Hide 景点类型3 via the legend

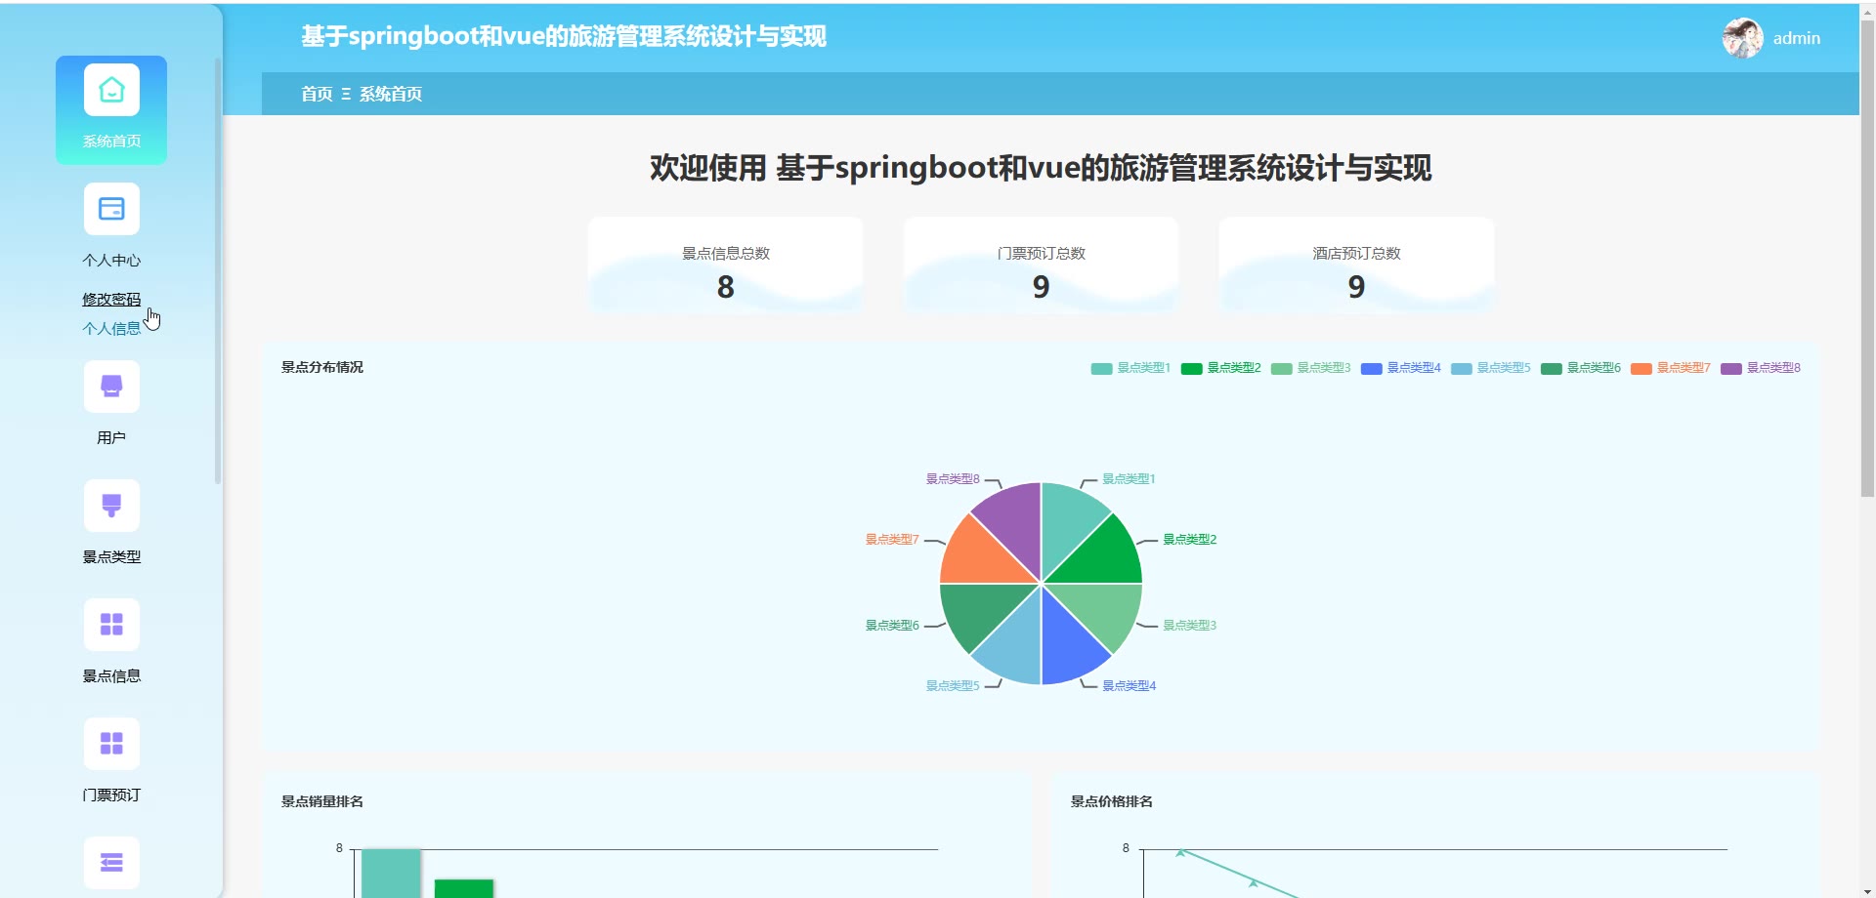[1310, 368]
